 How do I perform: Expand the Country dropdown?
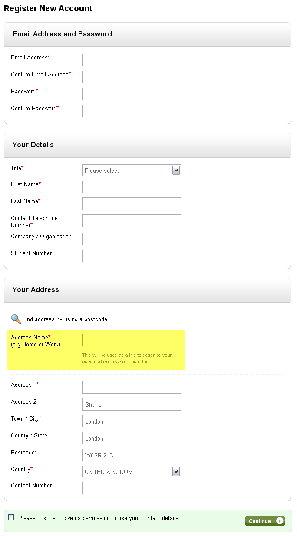132,472
